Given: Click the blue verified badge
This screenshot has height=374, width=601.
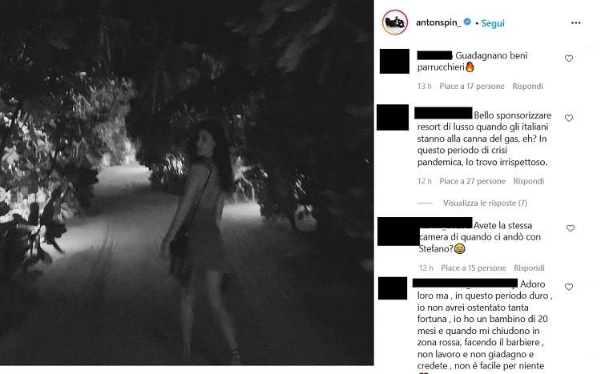Looking at the screenshot, I should point(467,22).
